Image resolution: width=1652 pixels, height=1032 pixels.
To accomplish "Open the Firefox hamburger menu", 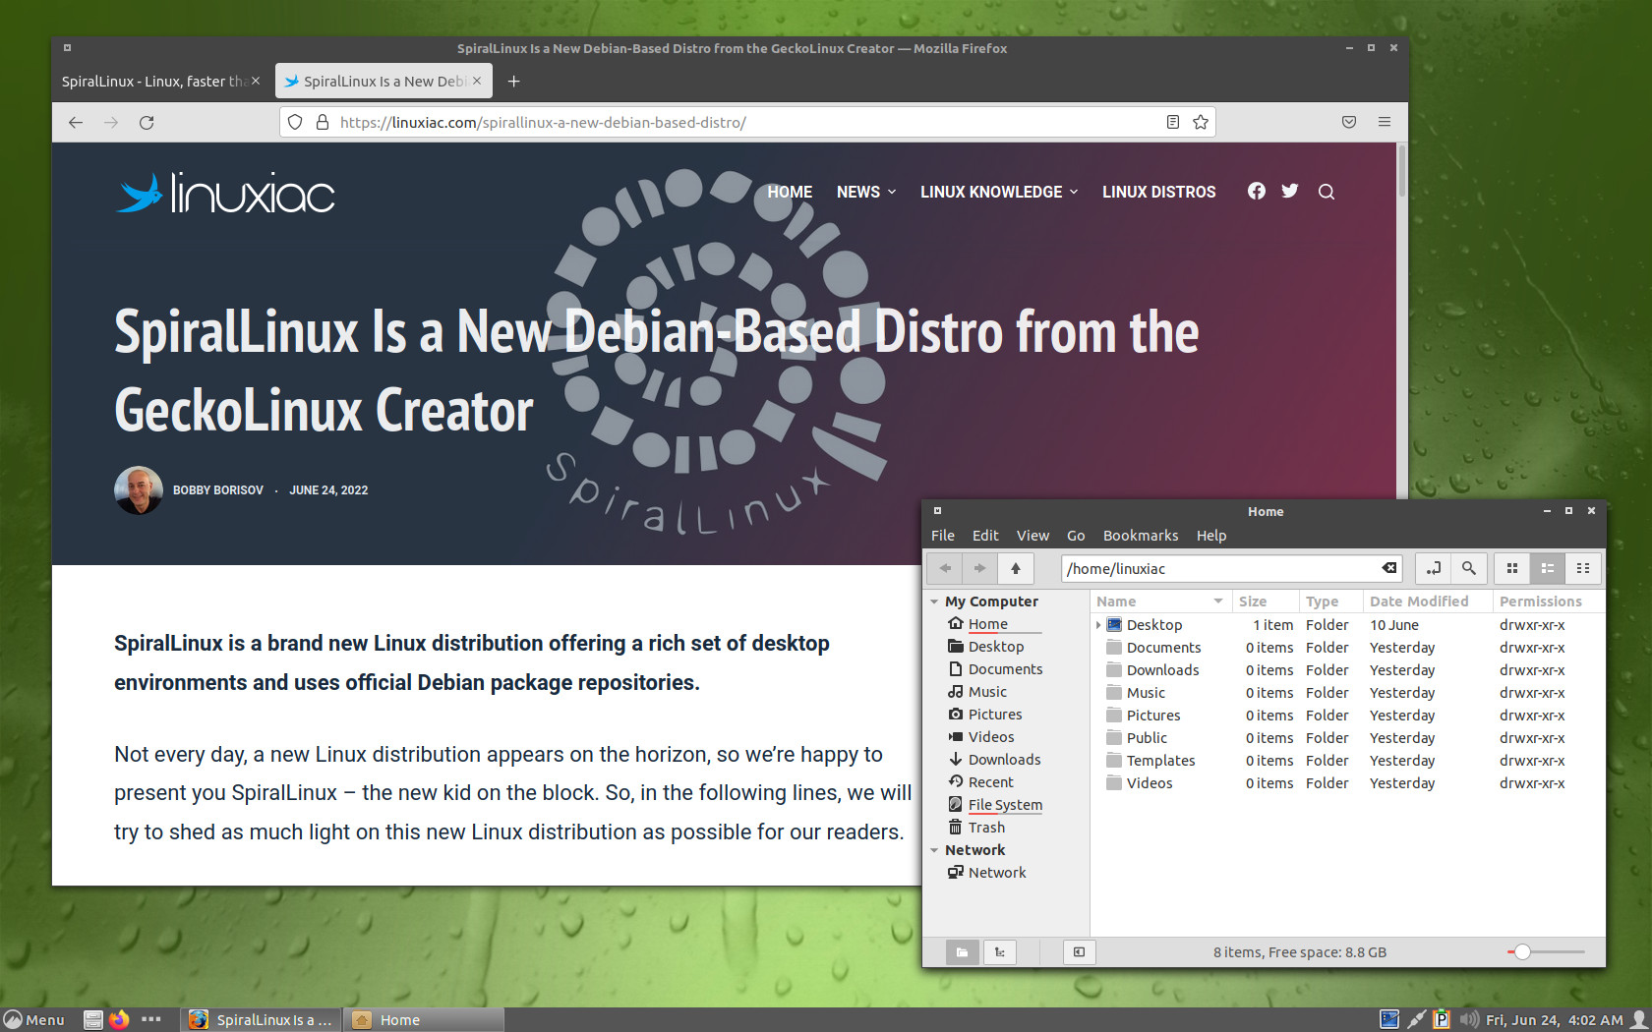I will coord(1385,122).
